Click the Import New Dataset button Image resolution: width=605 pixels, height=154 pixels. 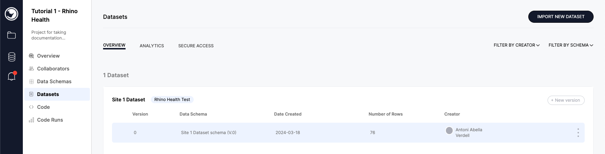tap(561, 17)
